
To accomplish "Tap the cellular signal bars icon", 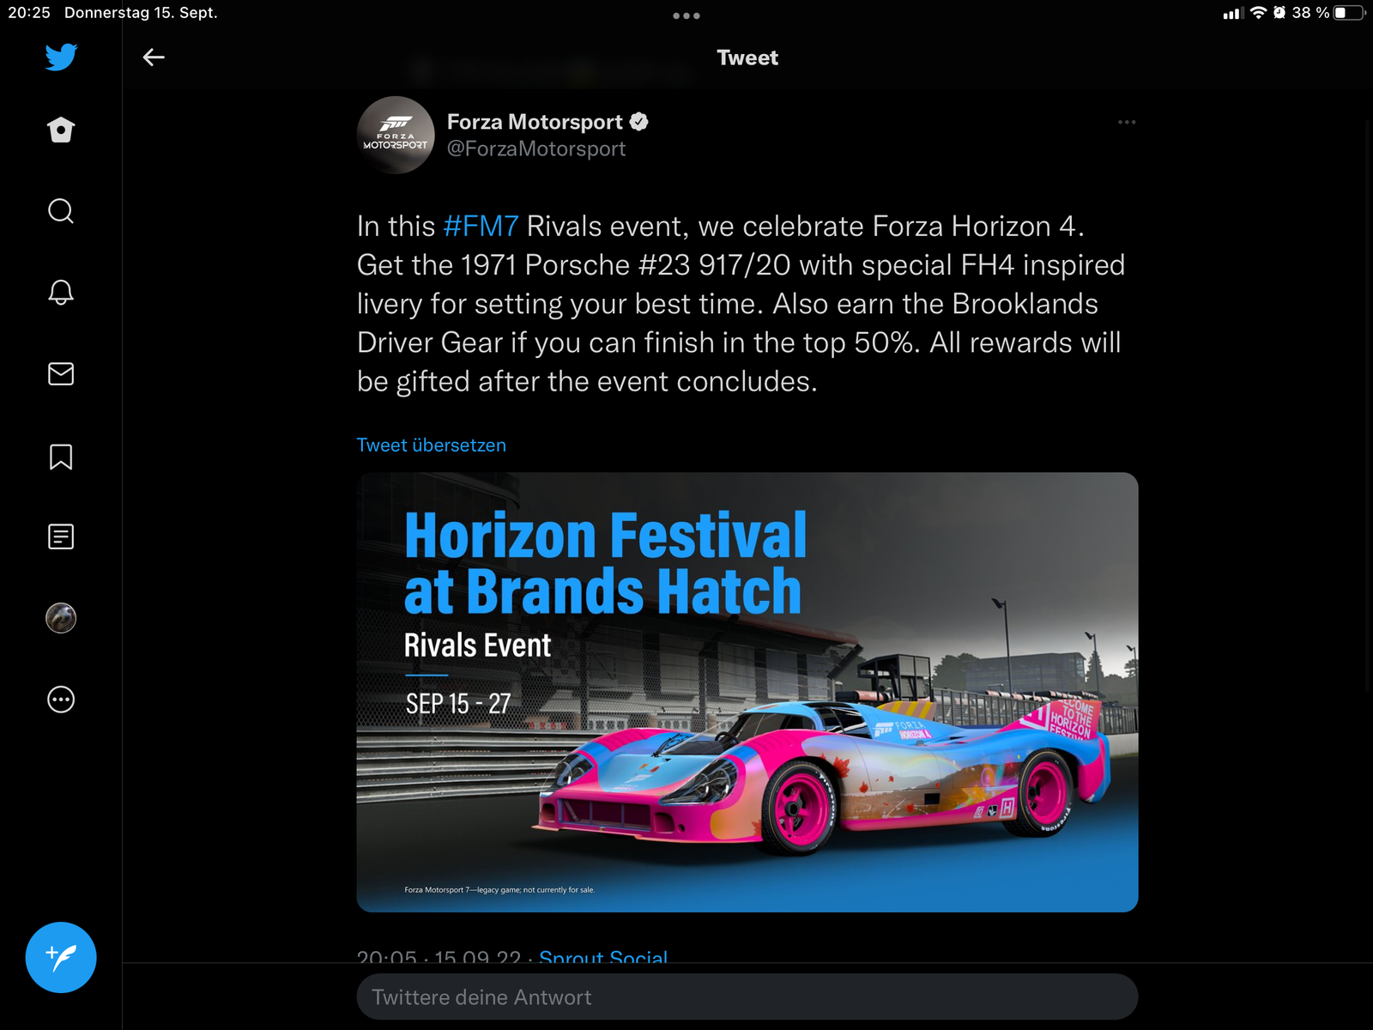I will point(1233,13).
